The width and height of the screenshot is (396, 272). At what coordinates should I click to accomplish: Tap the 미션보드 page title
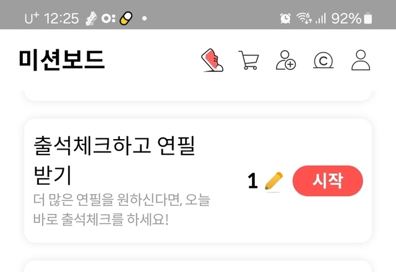tap(62, 60)
